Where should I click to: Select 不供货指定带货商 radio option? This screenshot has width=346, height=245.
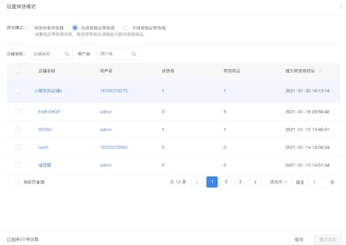(126, 28)
